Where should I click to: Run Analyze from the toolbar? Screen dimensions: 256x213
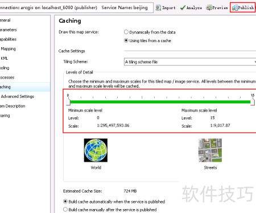click(191, 8)
